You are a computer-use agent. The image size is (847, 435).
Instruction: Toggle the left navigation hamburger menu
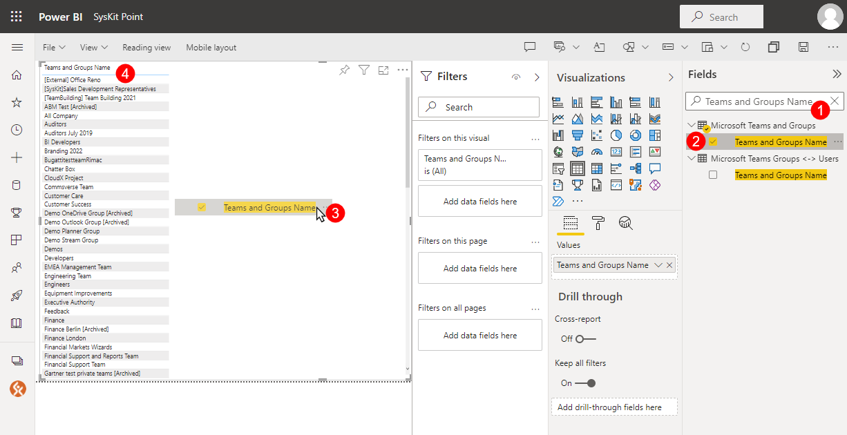point(17,48)
